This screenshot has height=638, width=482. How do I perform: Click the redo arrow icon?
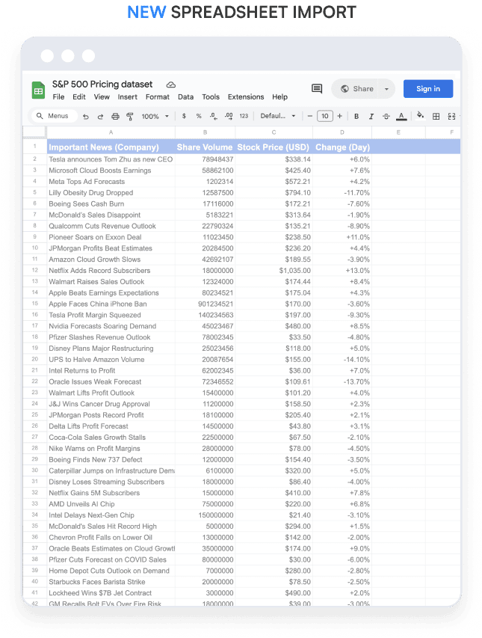point(100,117)
